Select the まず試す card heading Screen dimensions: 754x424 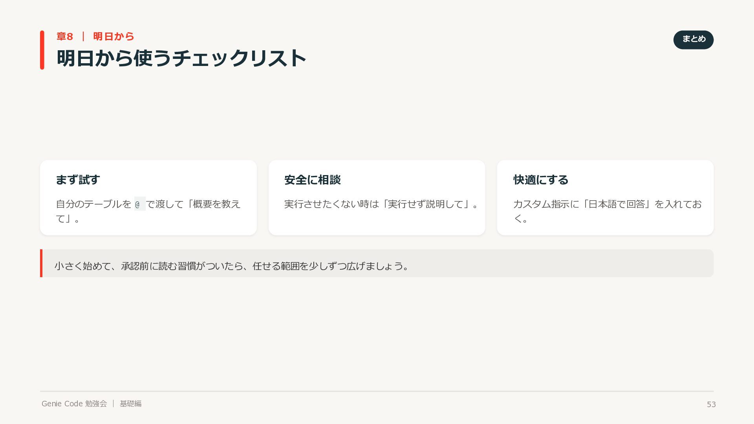78,180
